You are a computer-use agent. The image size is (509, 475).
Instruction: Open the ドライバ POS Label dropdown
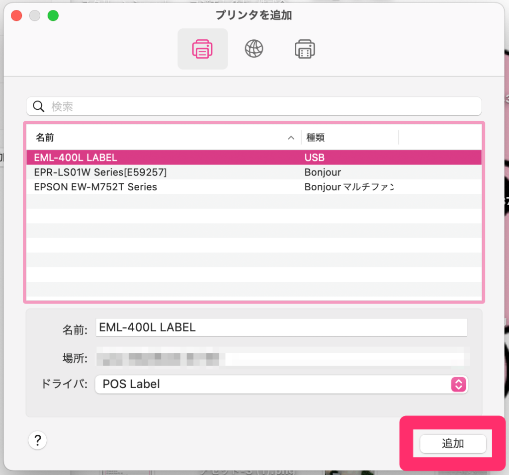281,384
